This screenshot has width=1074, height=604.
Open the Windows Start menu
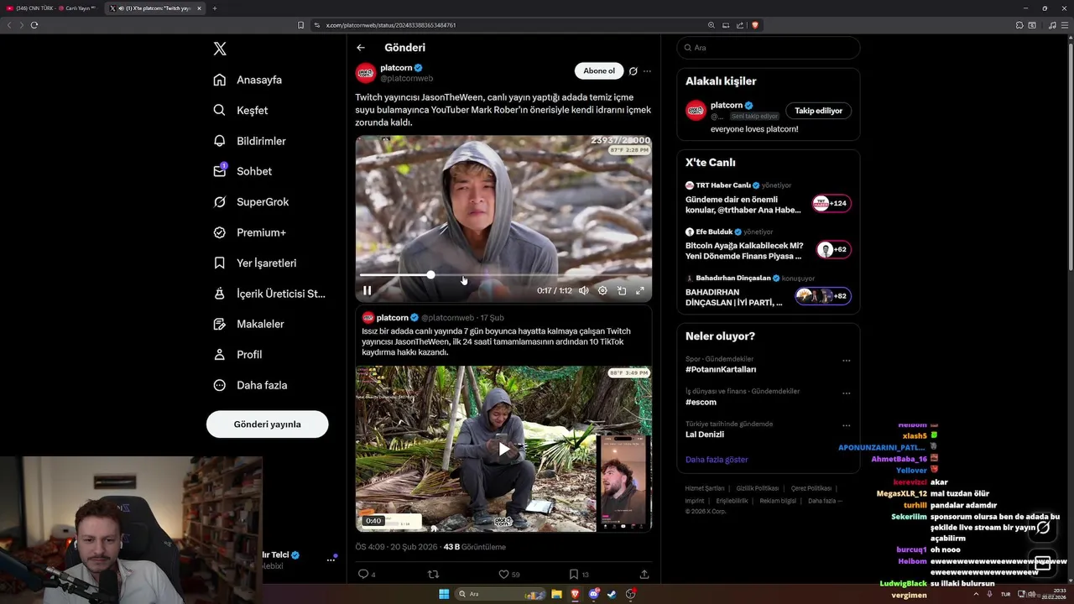pos(444,594)
